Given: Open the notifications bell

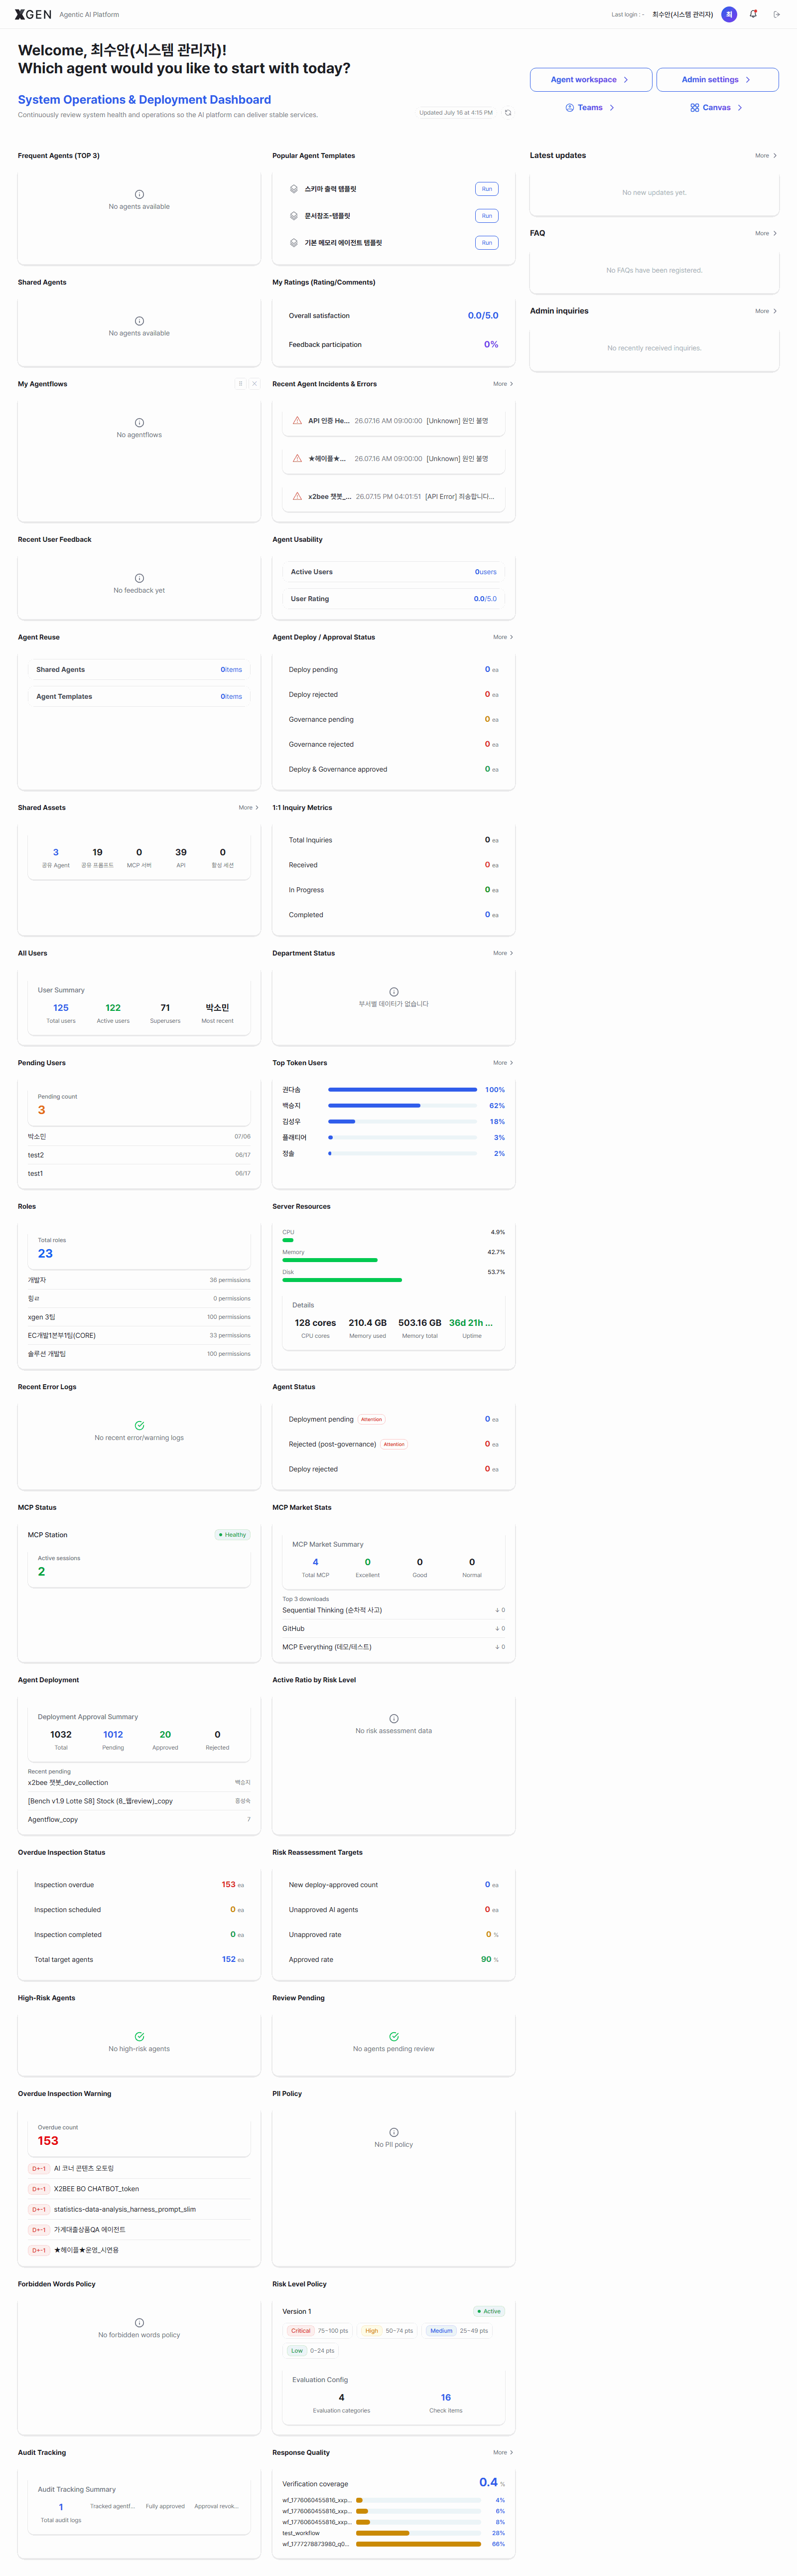Looking at the screenshot, I should click(753, 14).
